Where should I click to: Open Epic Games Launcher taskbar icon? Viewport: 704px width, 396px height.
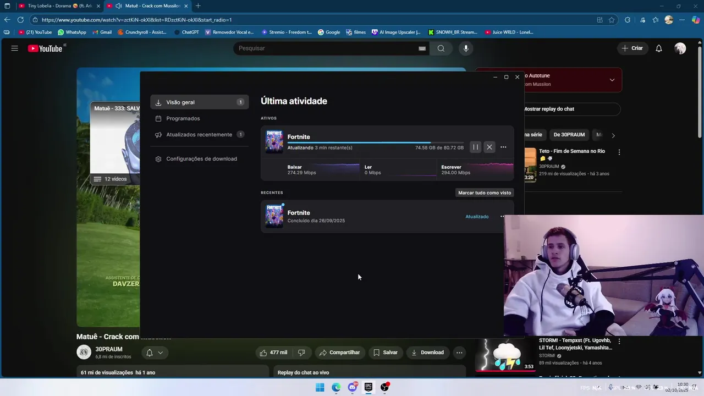pos(369,387)
